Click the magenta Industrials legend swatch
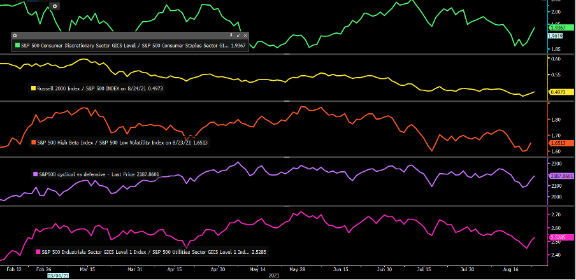The height and width of the screenshot is (280, 576). 38,252
